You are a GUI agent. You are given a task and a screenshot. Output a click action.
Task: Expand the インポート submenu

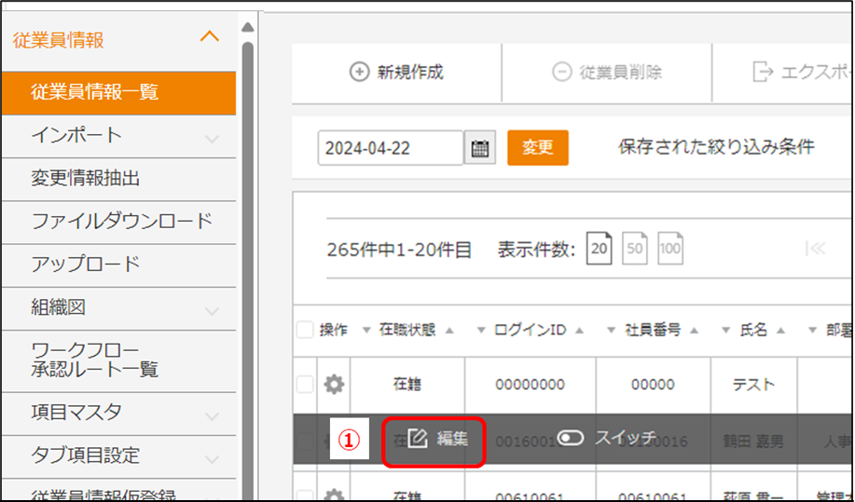pos(212,139)
